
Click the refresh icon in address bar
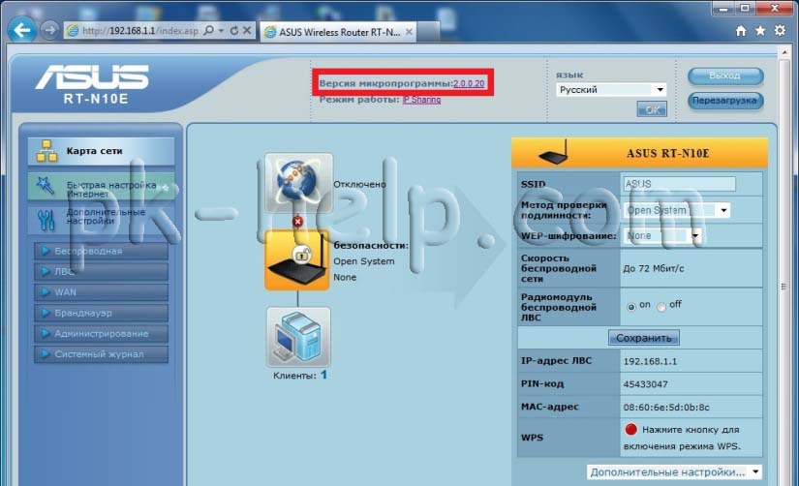[x=234, y=31]
